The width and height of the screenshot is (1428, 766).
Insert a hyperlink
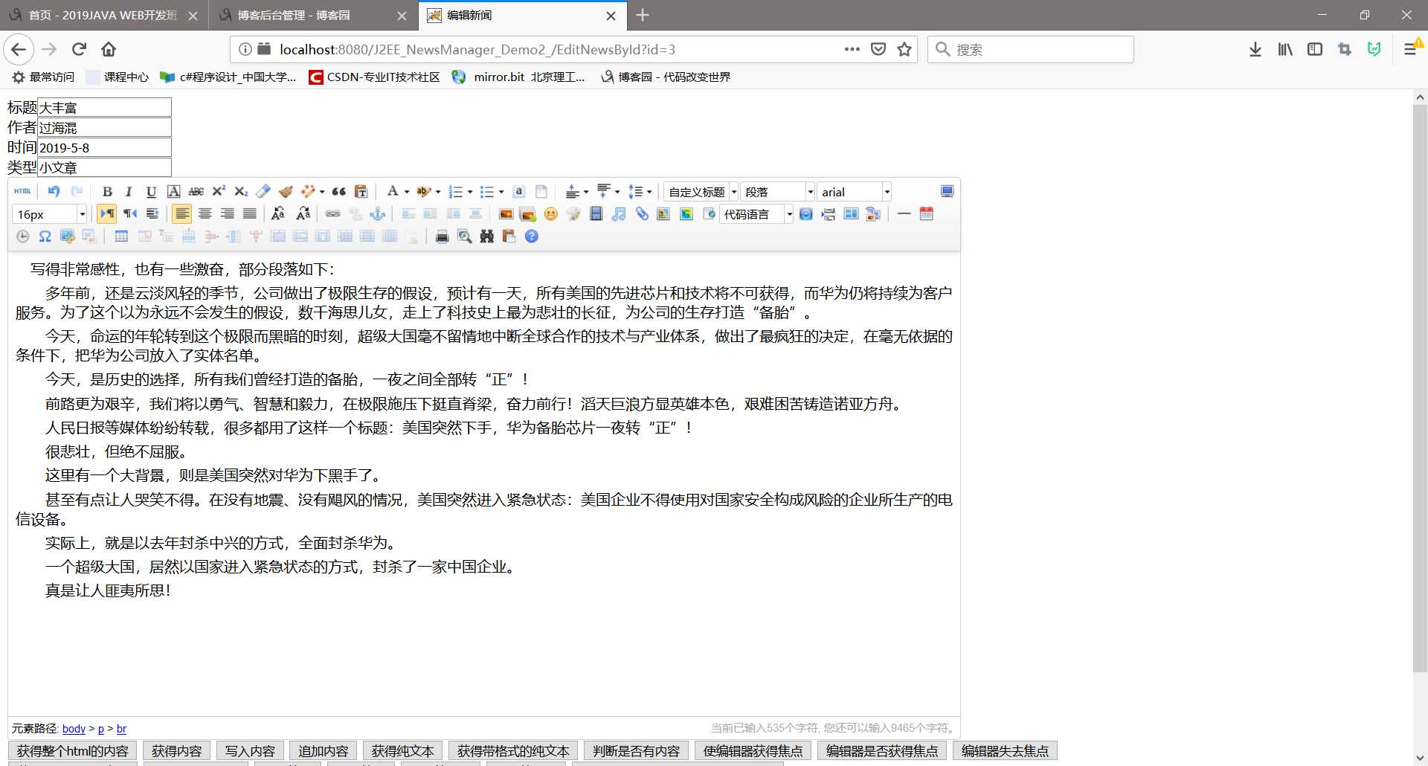point(332,214)
